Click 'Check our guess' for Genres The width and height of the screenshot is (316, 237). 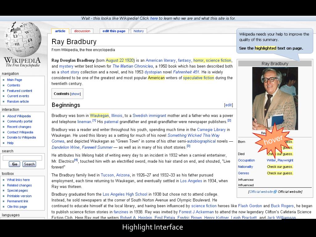point(280,173)
